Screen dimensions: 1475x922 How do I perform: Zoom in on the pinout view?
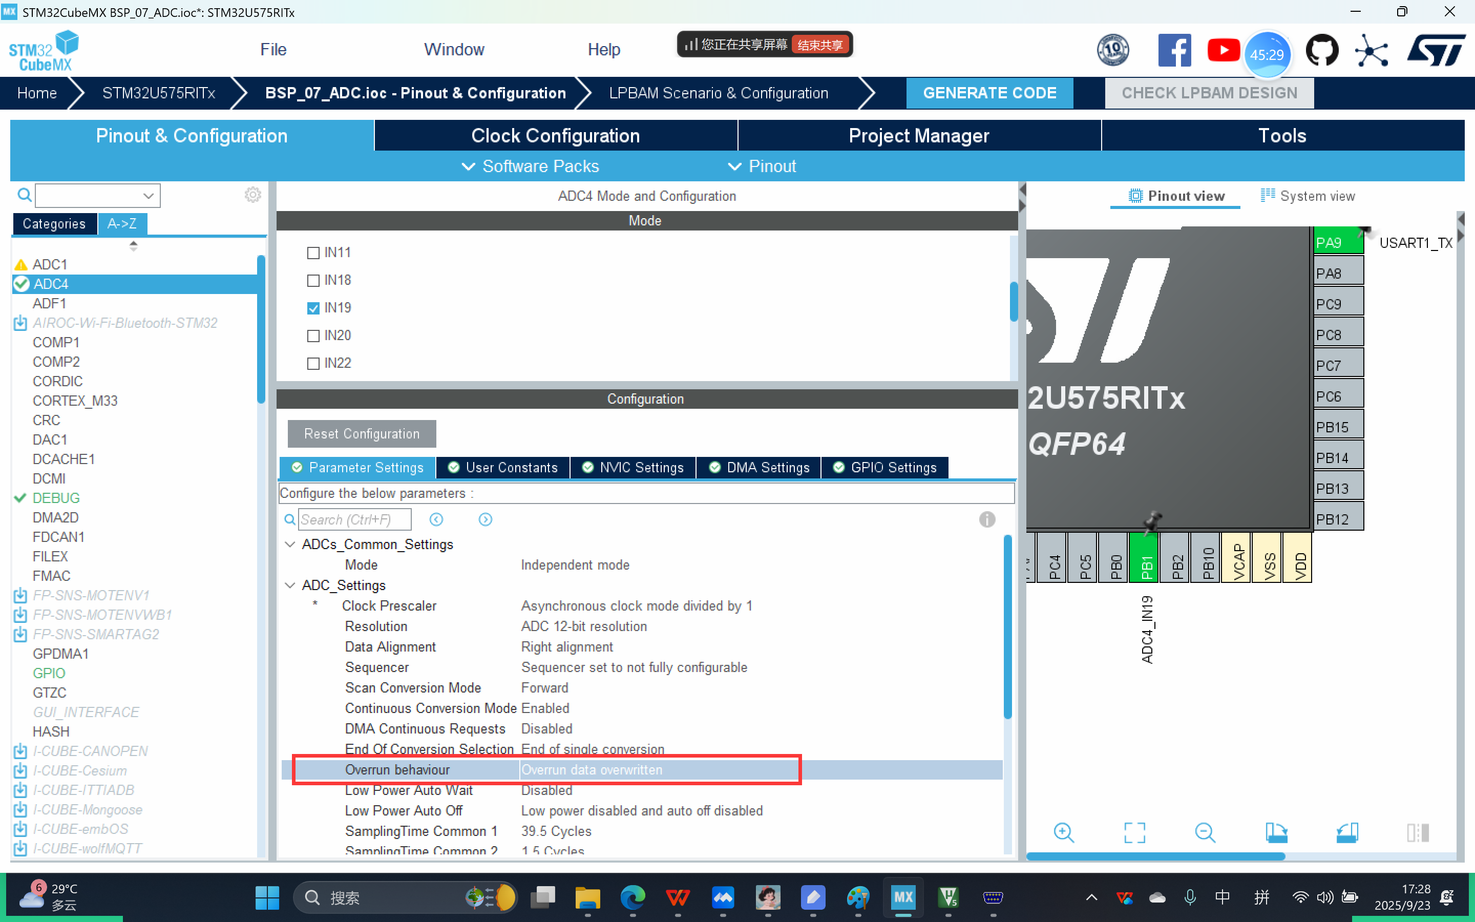point(1064,832)
